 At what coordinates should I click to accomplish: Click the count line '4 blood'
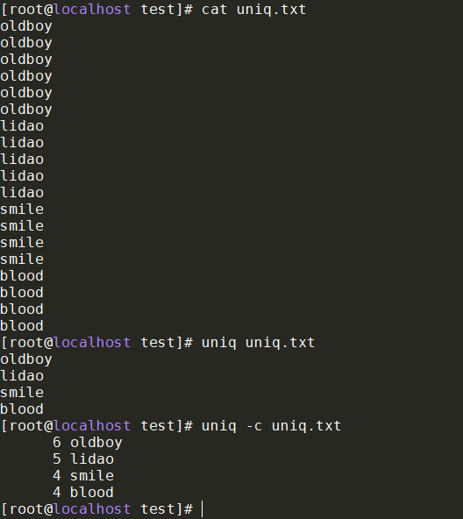coord(83,493)
